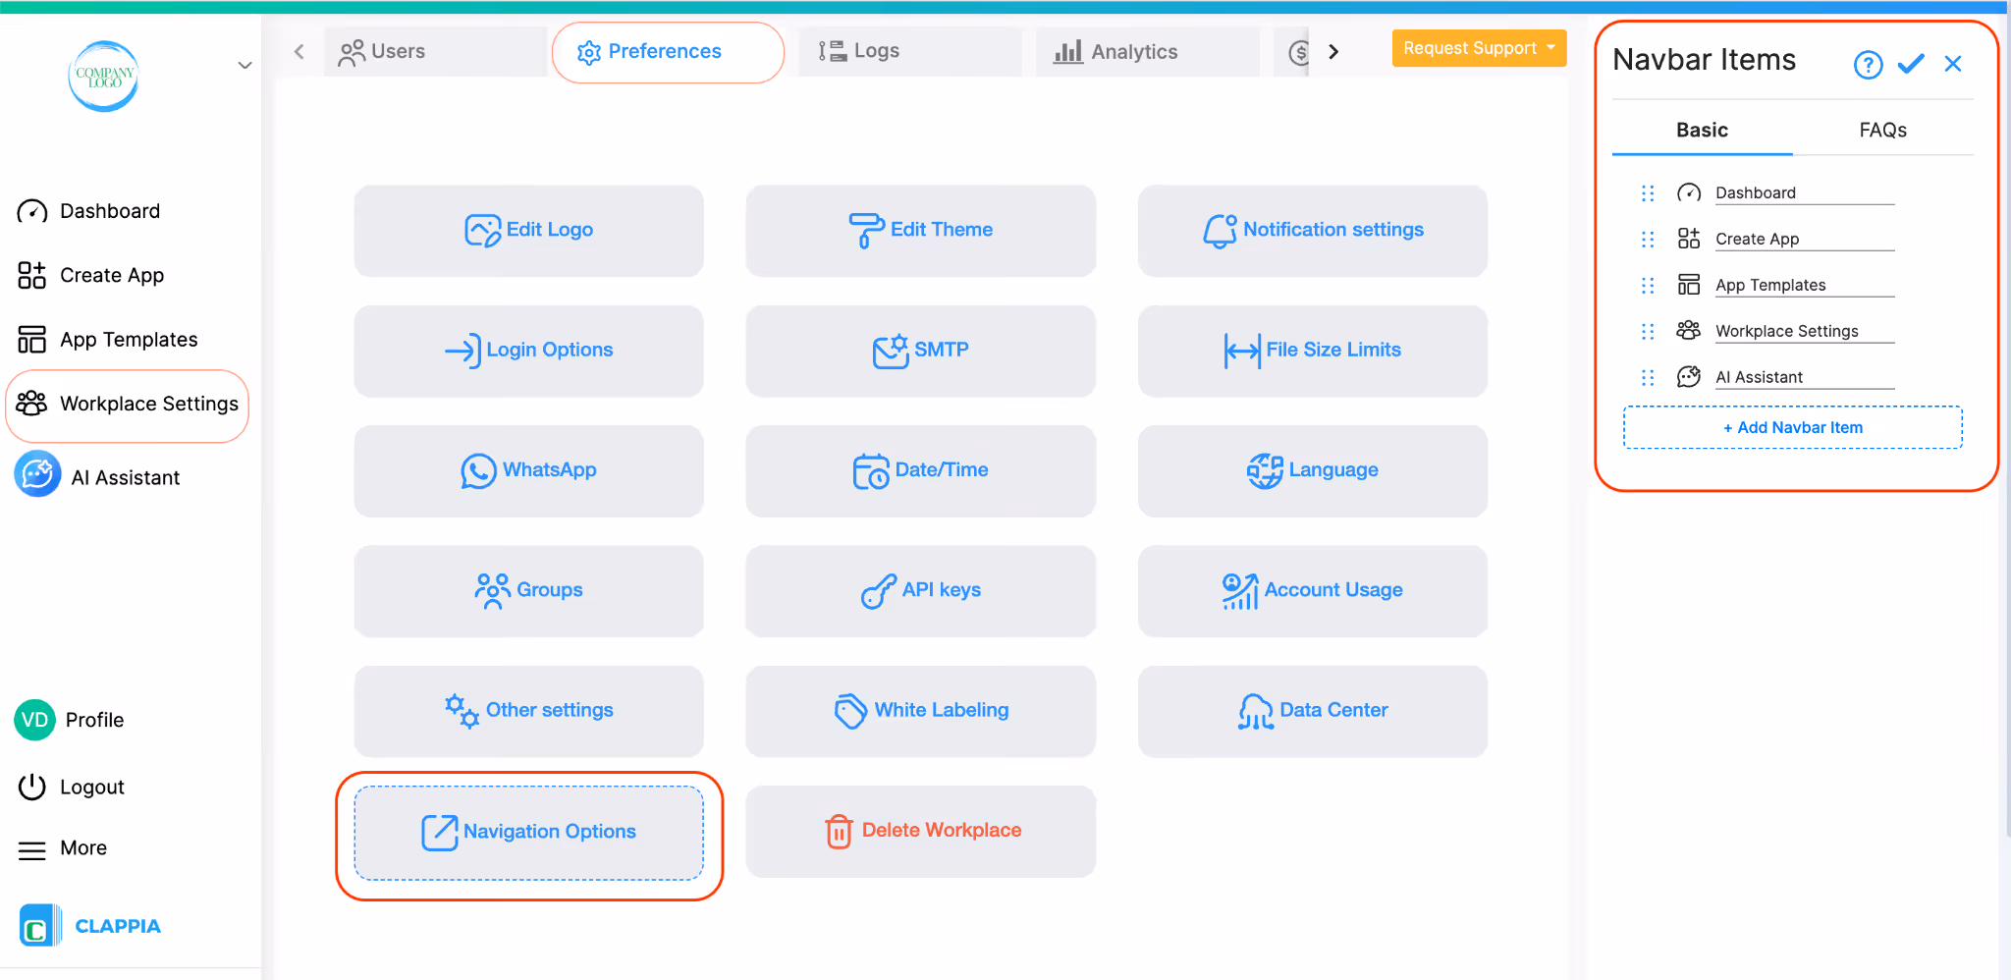Screen dimensions: 2011x980
Task: Open the Date/Time settings tile
Action: coord(920,470)
